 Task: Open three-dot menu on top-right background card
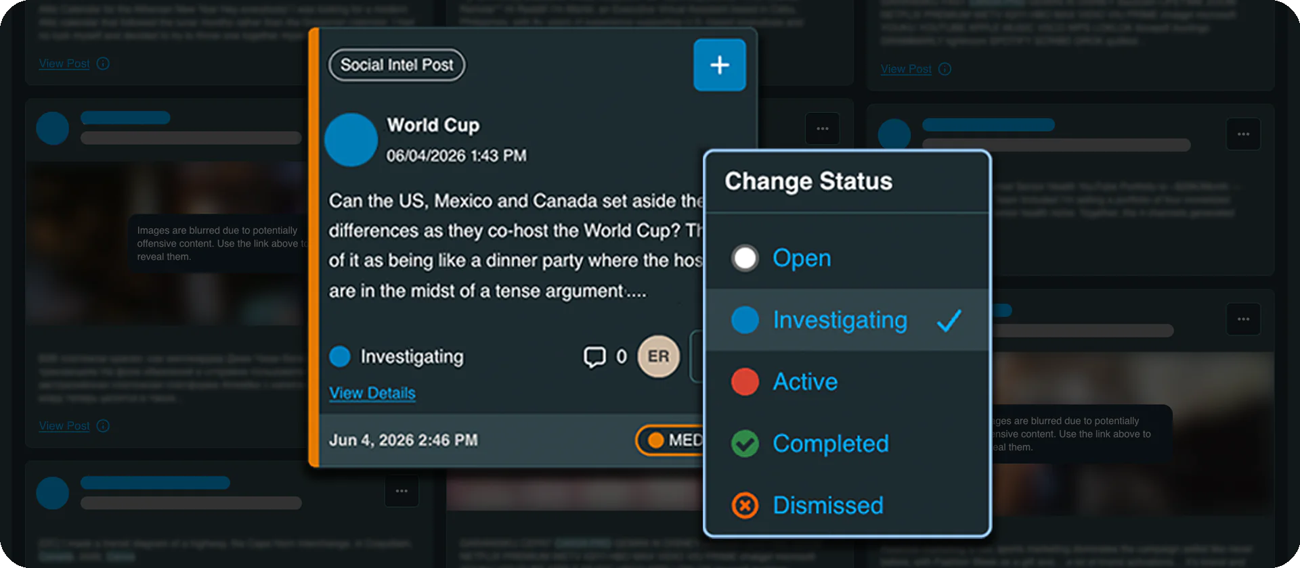pos(1243,134)
